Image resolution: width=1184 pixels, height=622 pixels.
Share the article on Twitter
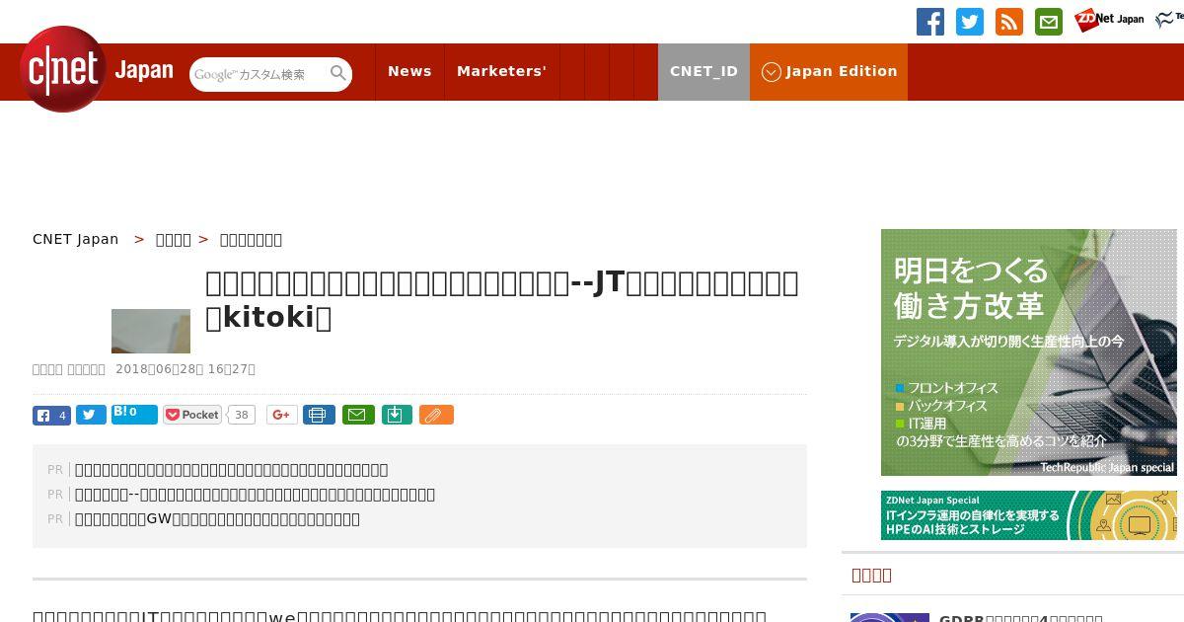coord(91,416)
